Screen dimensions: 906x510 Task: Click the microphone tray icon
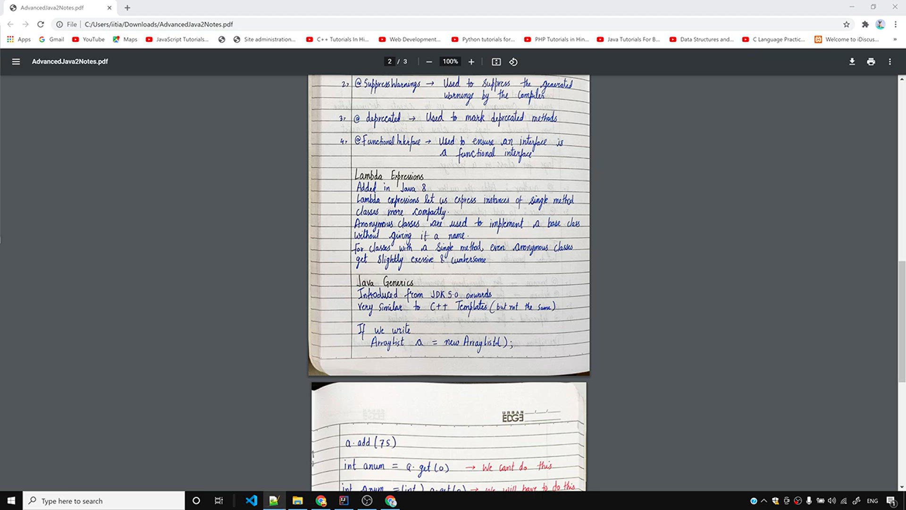809,501
